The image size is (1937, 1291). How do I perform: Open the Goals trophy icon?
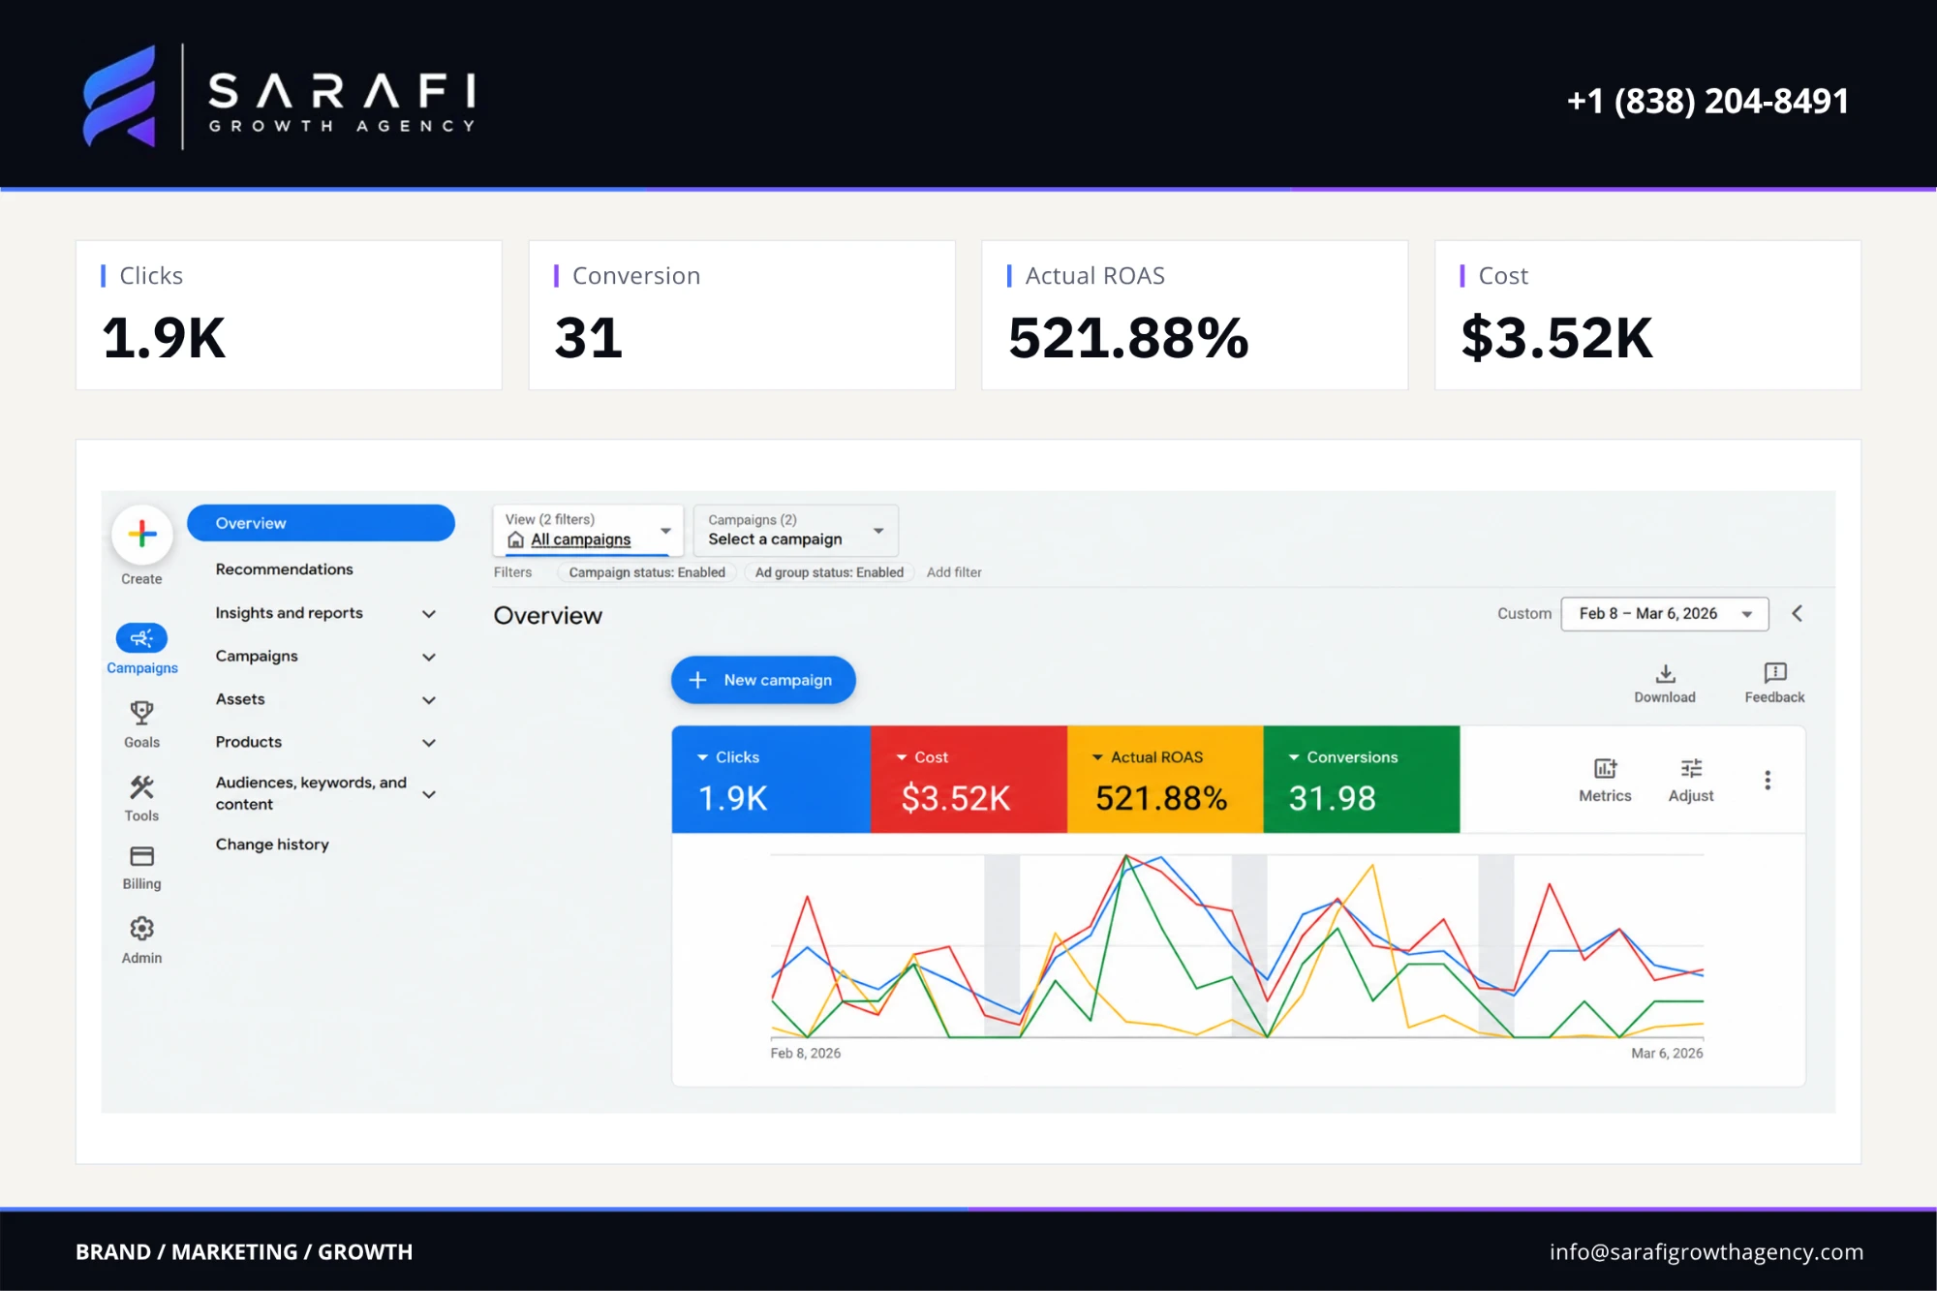(142, 713)
